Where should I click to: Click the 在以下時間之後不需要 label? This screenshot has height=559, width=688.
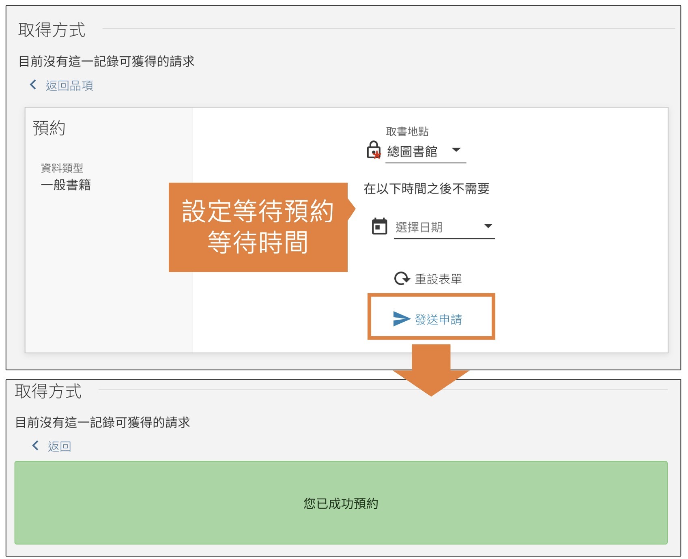click(x=426, y=189)
